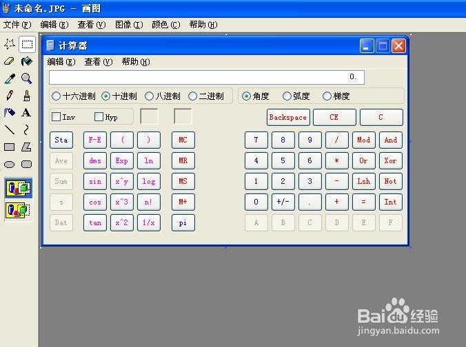Image resolution: width=466 pixels, height=347 pixels.
Task: Click the sin function button
Action: click(95, 181)
